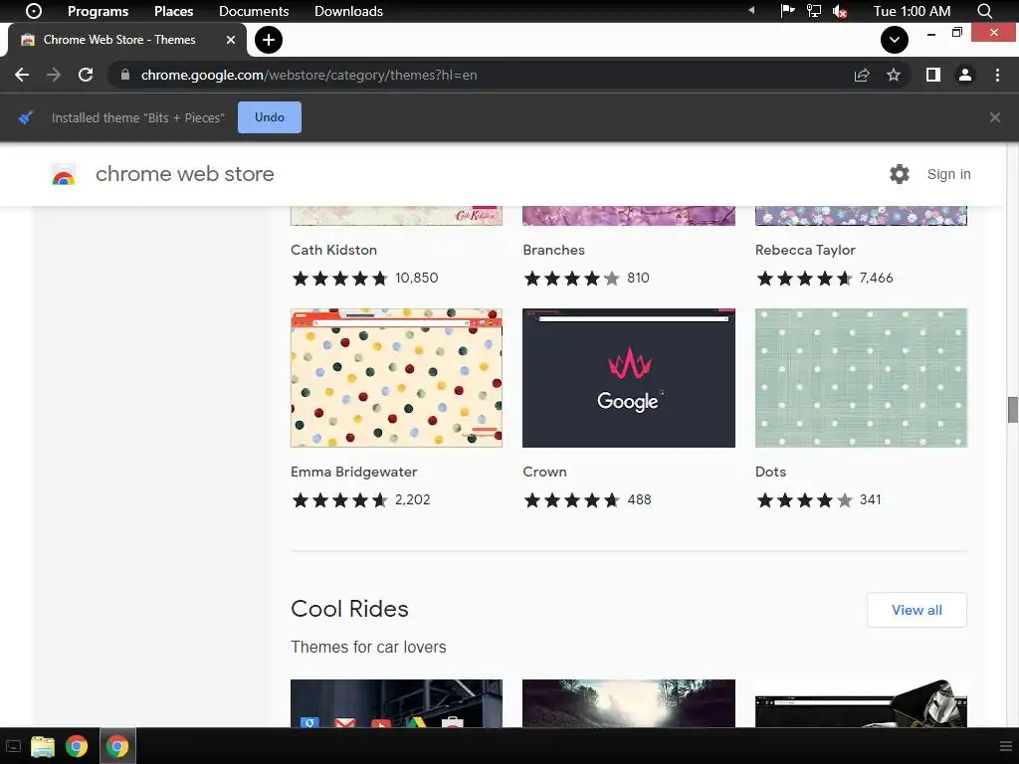Viewport: 1019px width, 764px height.
Task: Open first Cool Rides theme thumbnail
Action: coord(396,703)
